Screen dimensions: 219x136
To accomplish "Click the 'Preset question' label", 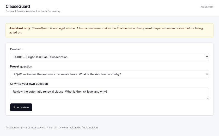I will (21, 66).
